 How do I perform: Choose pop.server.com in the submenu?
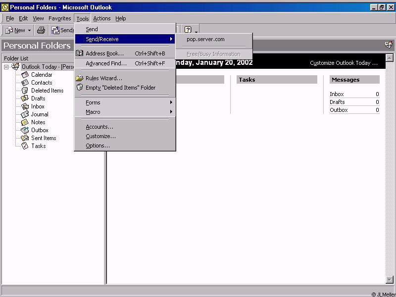[214, 39]
